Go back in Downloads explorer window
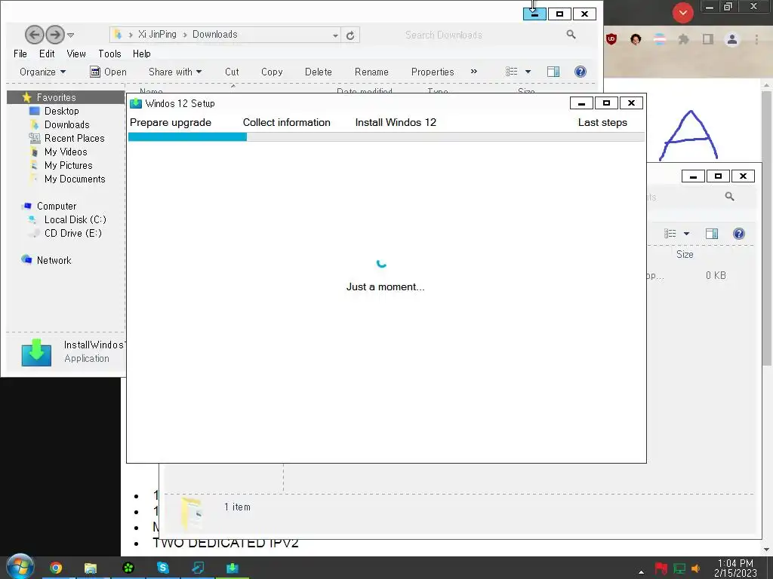Image resolution: width=773 pixels, height=579 pixels. tap(34, 35)
